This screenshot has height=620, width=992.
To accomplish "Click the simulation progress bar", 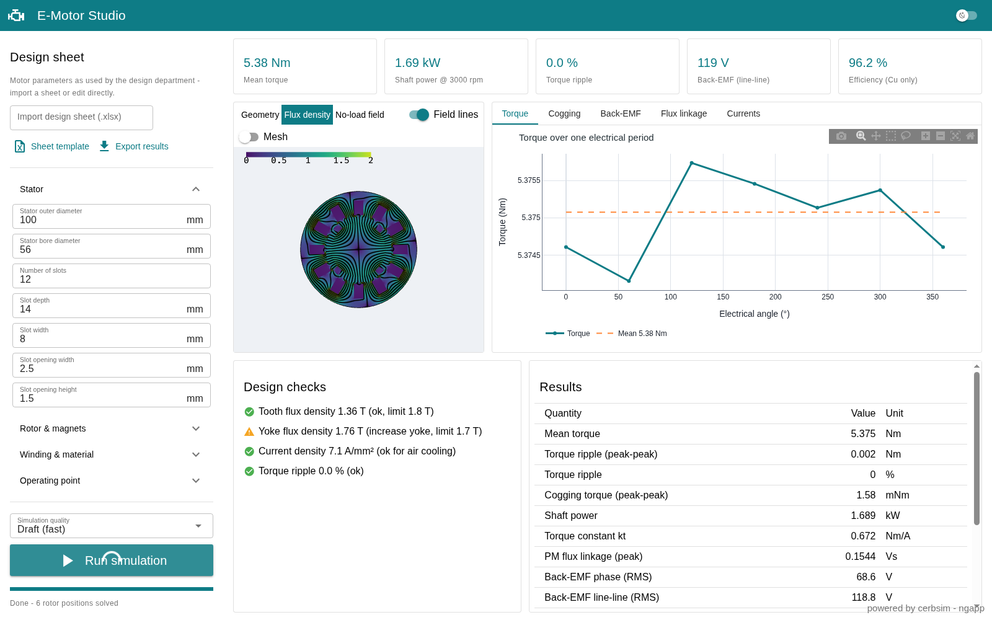I will tap(112, 589).
